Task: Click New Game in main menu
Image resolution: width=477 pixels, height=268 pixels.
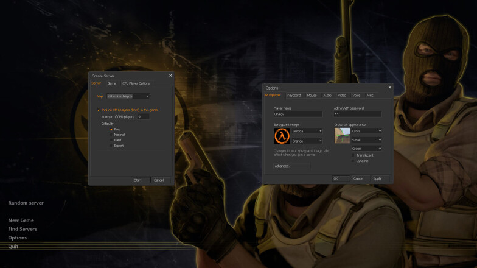Action: point(21,220)
